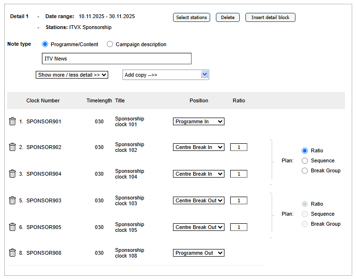Click trash icon for SPONSOR908

tap(12, 253)
